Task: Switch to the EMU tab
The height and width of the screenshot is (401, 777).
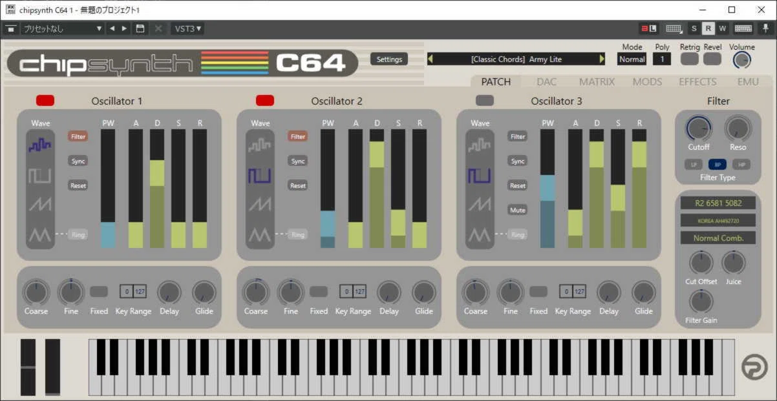Action: pyautogui.click(x=748, y=81)
